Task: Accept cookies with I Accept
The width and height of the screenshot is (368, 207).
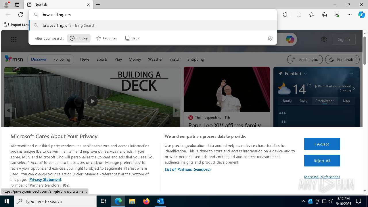Action: point(322,144)
